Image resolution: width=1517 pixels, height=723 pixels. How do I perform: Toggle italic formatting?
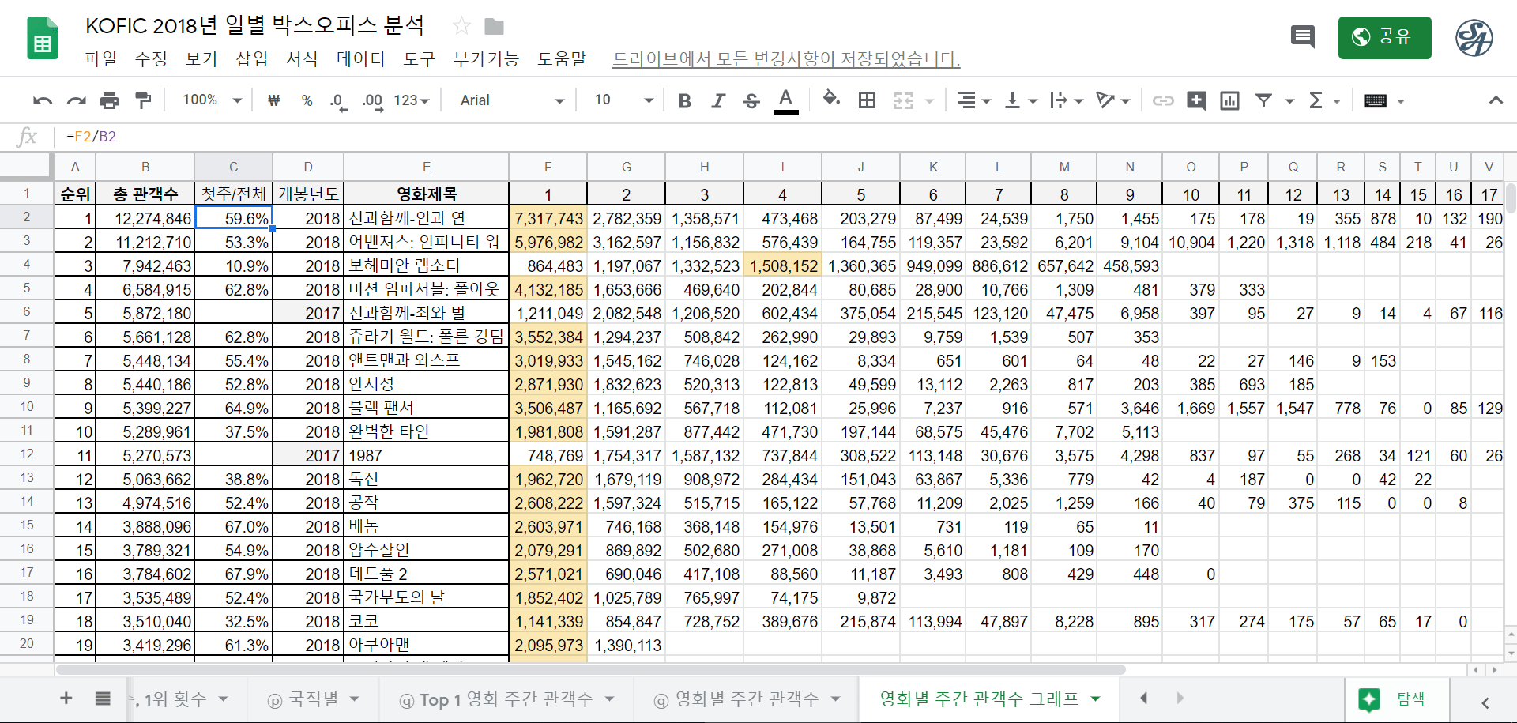click(717, 100)
